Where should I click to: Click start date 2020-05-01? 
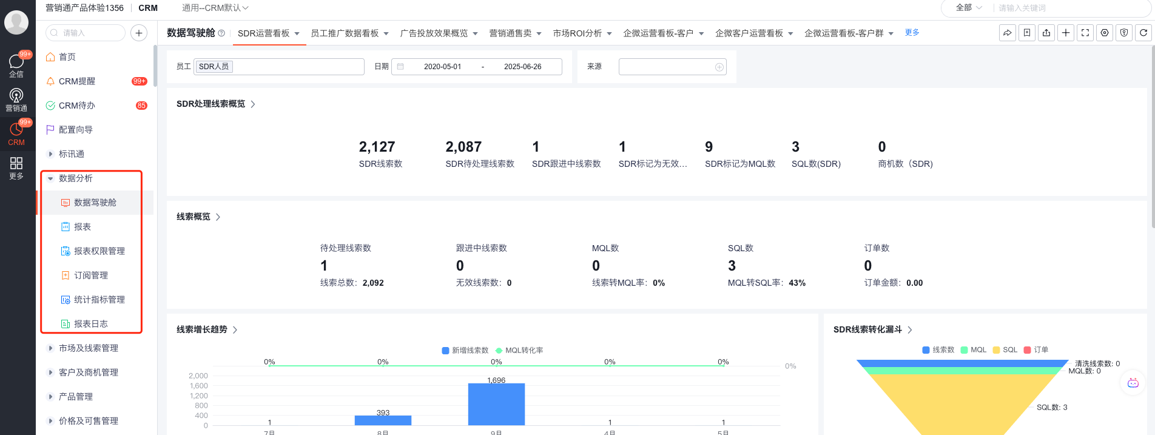[x=442, y=67]
